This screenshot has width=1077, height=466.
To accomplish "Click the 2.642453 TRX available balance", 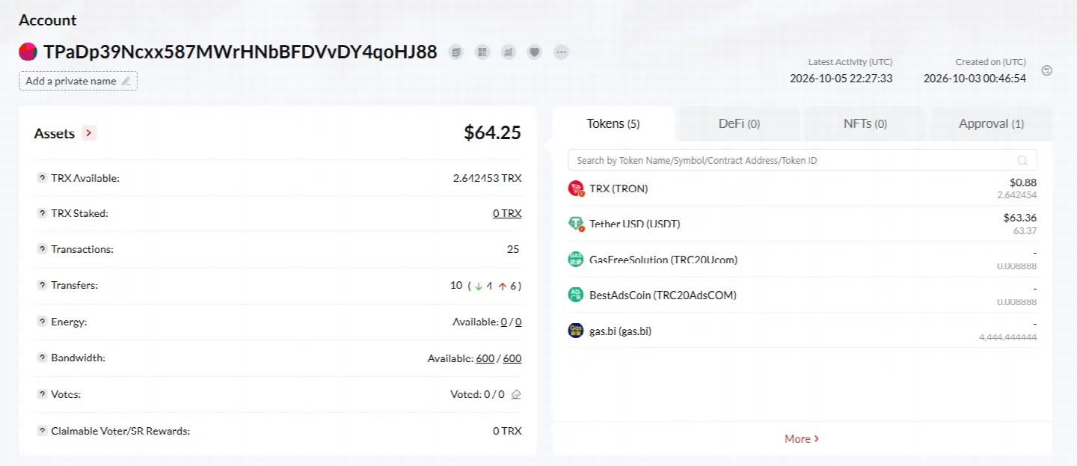I will point(488,178).
